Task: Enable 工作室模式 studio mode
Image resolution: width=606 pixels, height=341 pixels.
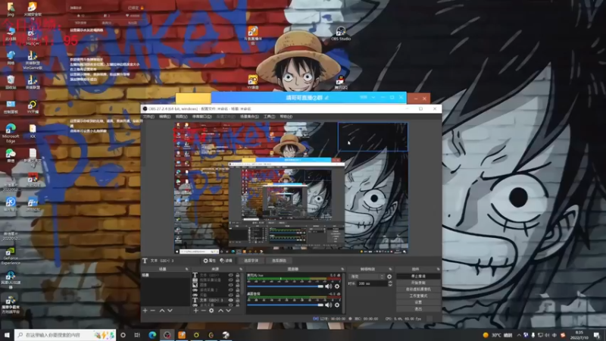Action: 418,296
